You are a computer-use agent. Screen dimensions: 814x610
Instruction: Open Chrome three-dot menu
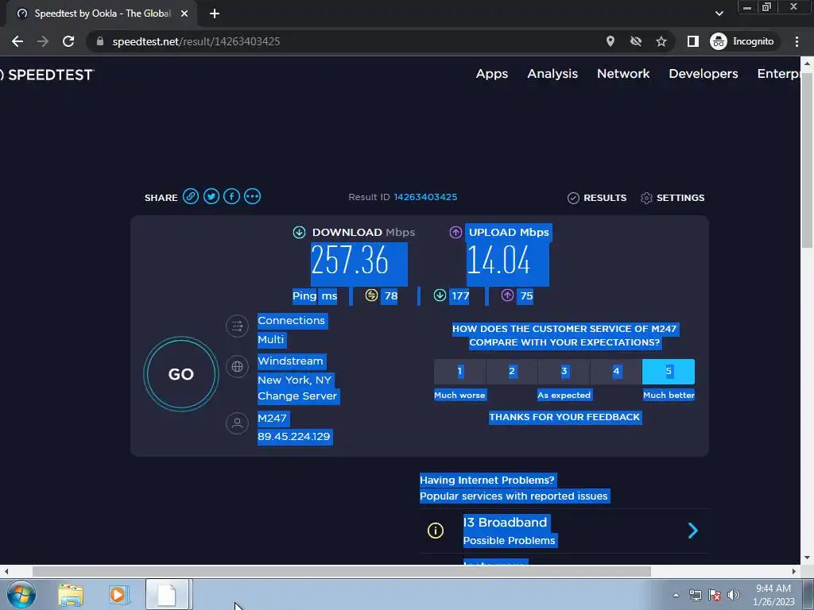(x=797, y=41)
